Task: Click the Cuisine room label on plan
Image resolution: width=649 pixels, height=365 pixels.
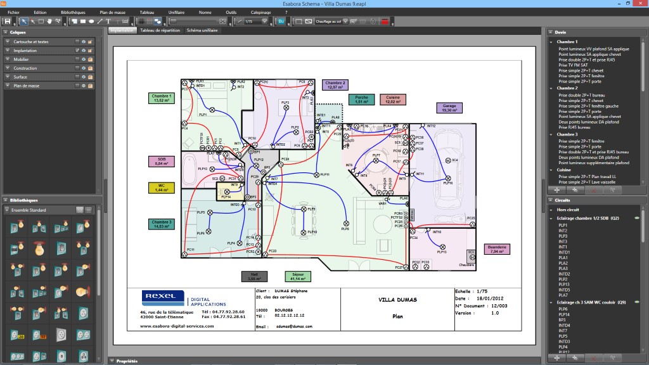Action: (393, 99)
